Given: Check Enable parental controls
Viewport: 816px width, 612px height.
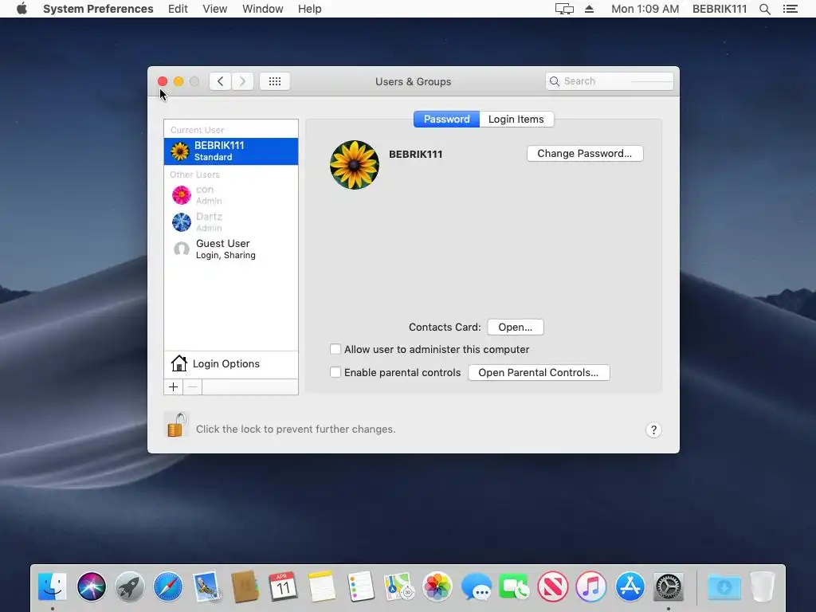Looking at the screenshot, I should 335,372.
